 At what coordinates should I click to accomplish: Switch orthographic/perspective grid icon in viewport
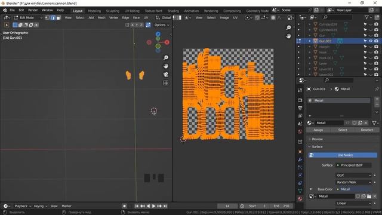(x=166, y=83)
